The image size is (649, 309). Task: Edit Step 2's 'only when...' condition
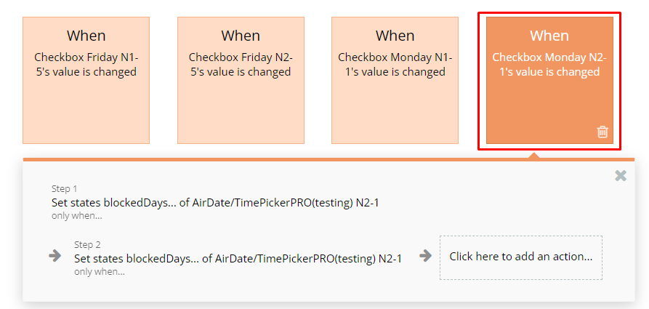[x=100, y=272]
